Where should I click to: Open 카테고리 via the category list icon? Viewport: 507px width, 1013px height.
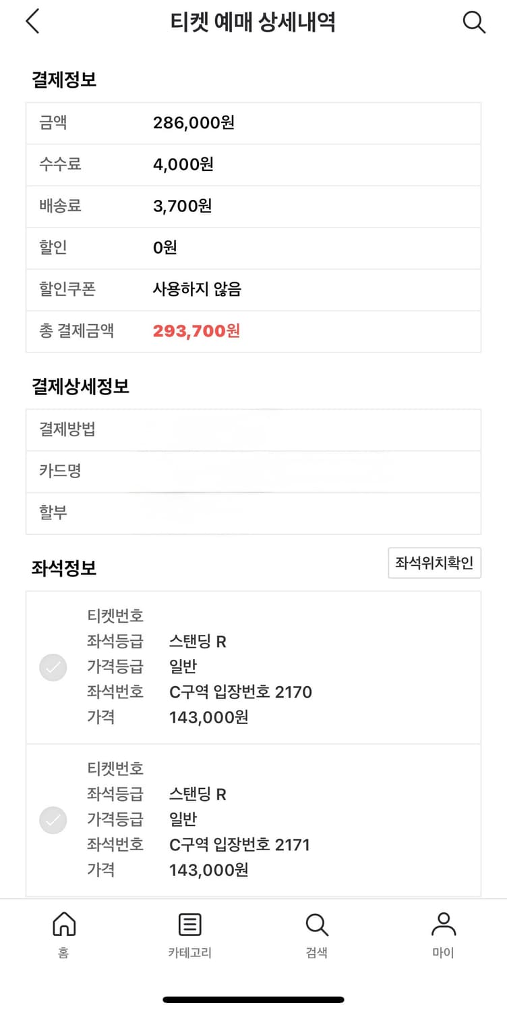tap(189, 924)
